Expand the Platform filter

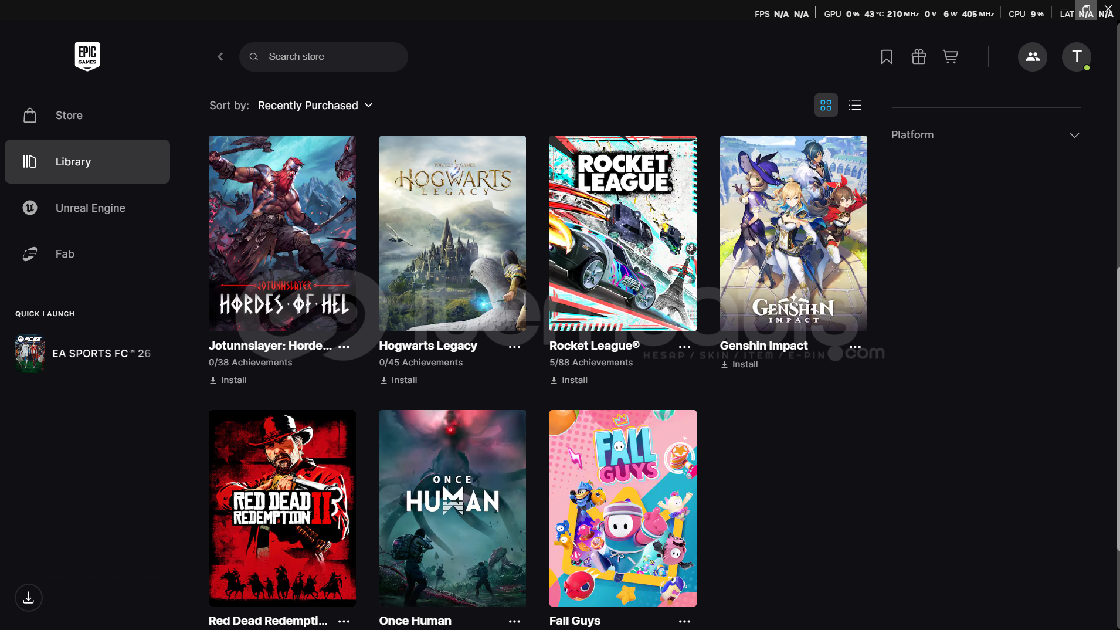[x=986, y=135]
